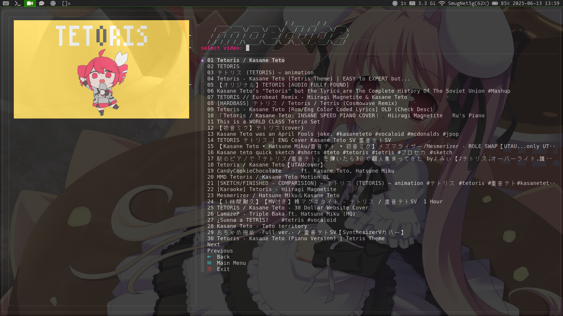Click the red exit icon beside Exit
563x316 pixels.
coord(209,269)
